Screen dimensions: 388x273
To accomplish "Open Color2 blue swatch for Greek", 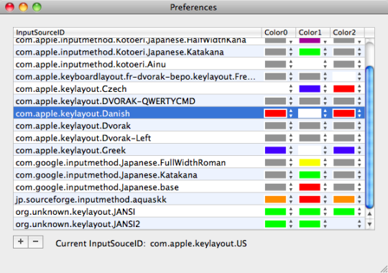I will tap(344, 150).
